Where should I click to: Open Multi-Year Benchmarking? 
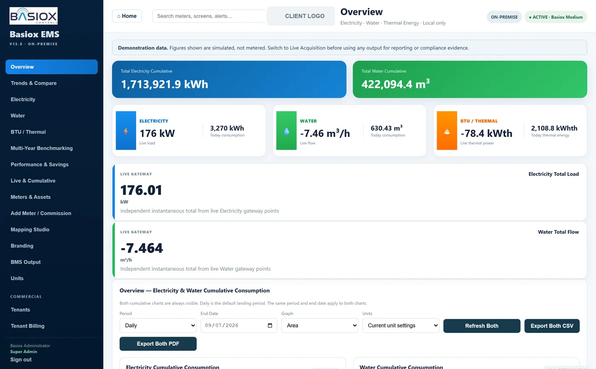52,148
